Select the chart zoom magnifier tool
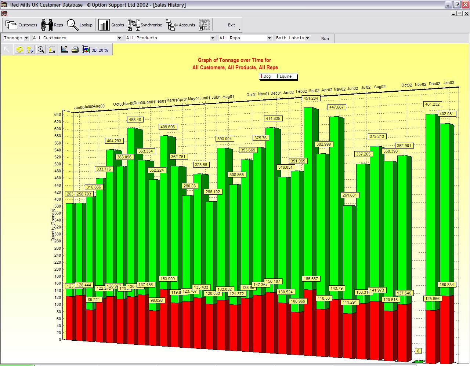The width and height of the screenshot is (470, 366). tap(41, 50)
